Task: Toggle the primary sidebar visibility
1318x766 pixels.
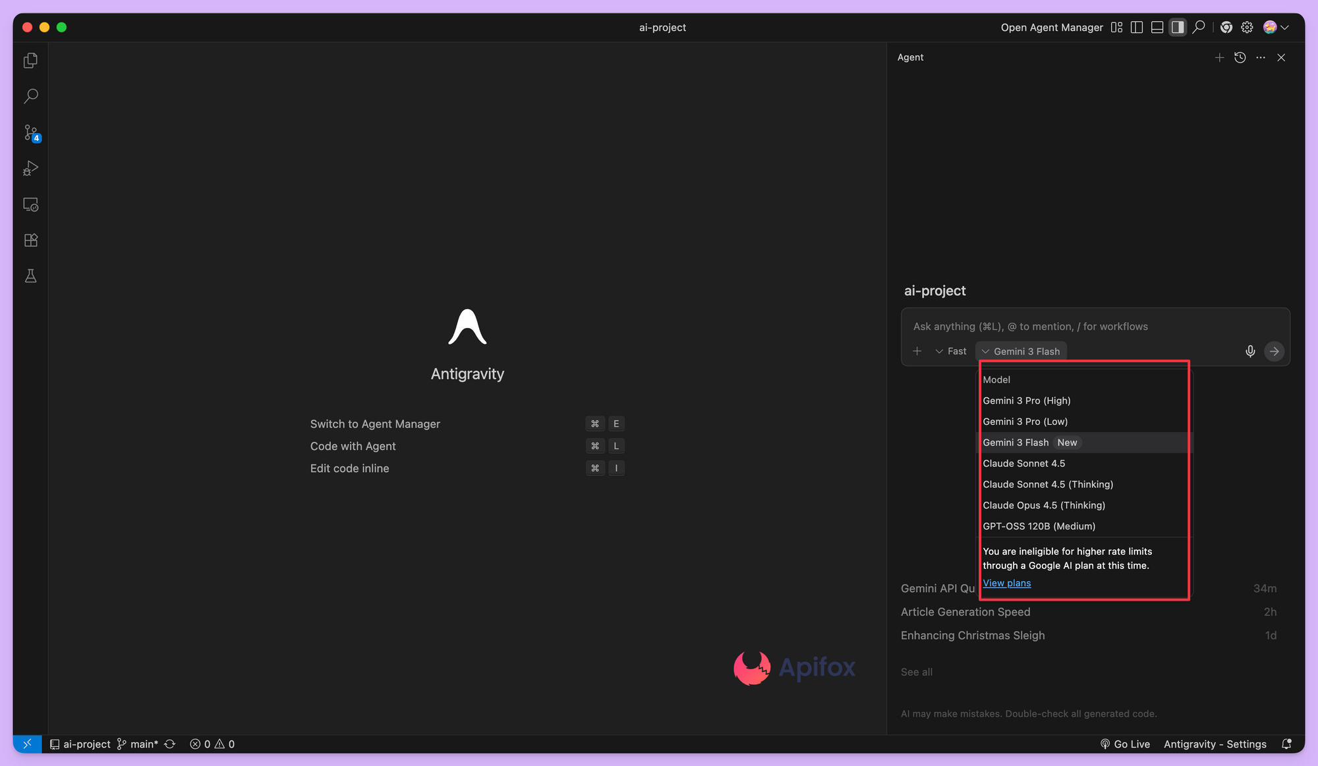Action: tap(1136, 27)
